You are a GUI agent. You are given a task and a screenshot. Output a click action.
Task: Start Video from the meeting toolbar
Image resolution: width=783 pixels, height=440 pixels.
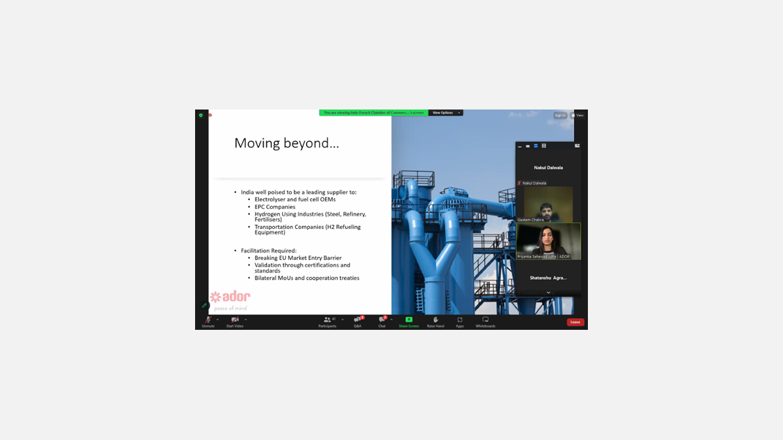235,321
